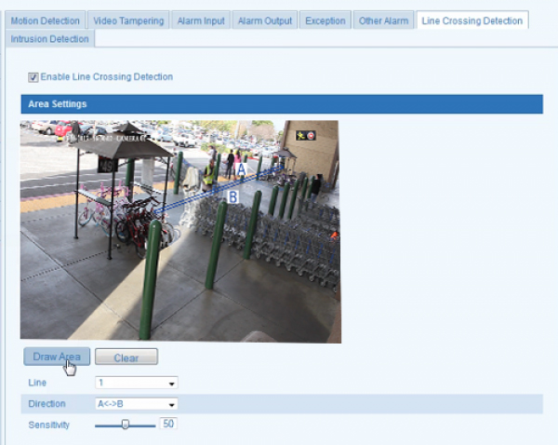Click the Clear button
The height and width of the screenshot is (445, 558).
(126, 357)
